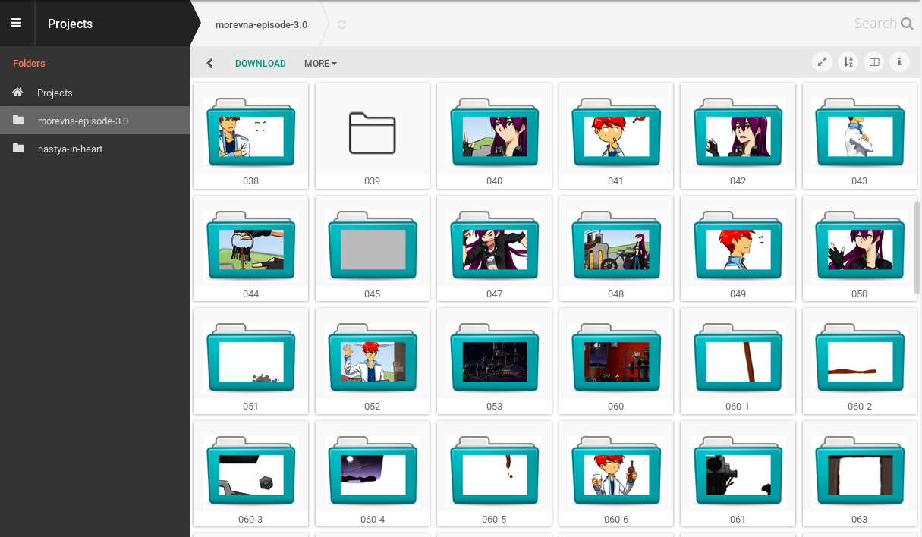Refresh the current folder listing
922x537 pixels.
342,24
